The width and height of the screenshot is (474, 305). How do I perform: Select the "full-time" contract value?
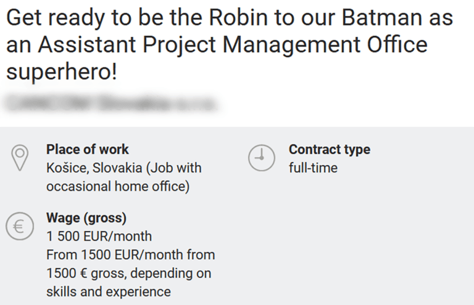tap(313, 168)
